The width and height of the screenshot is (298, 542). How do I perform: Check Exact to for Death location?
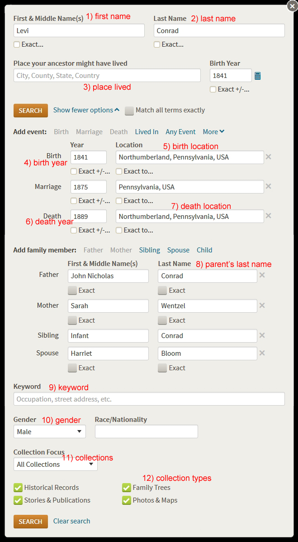(119, 230)
